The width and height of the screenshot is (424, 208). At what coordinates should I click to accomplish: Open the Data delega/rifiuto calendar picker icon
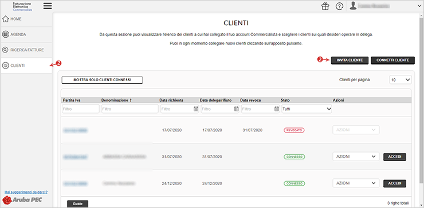[x=236, y=109]
